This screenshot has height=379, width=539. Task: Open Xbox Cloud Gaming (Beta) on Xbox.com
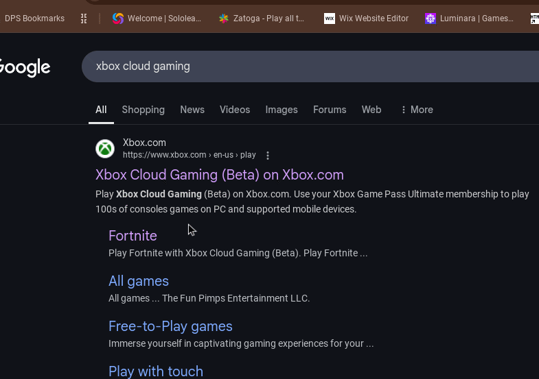220,175
